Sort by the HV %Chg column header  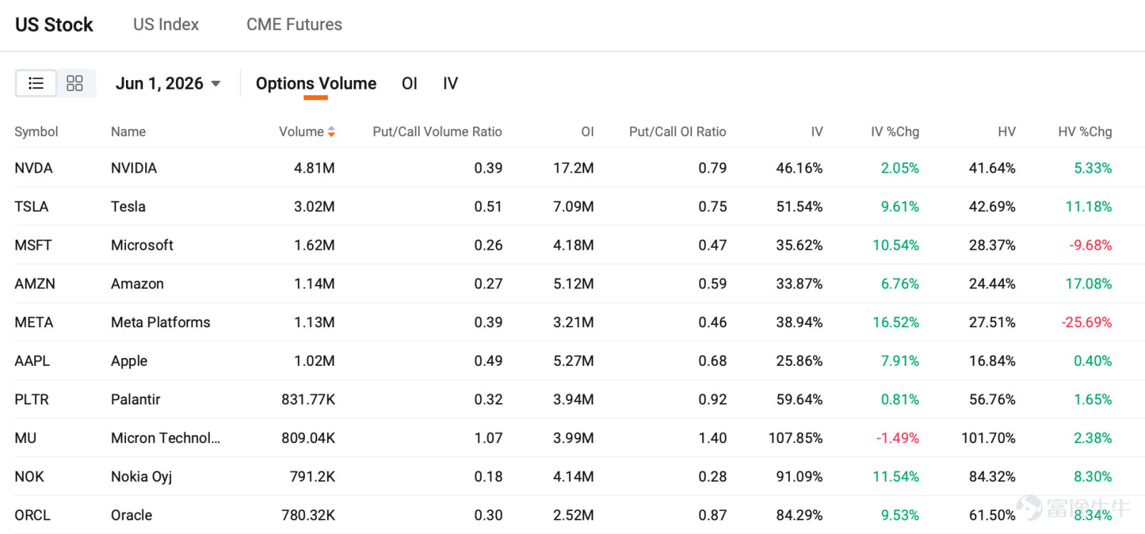click(1085, 132)
